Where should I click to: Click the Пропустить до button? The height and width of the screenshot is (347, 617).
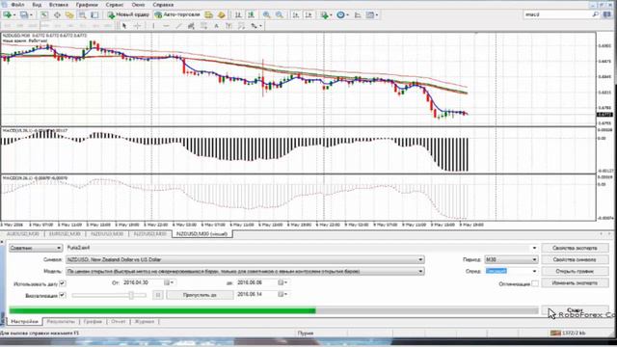point(200,295)
